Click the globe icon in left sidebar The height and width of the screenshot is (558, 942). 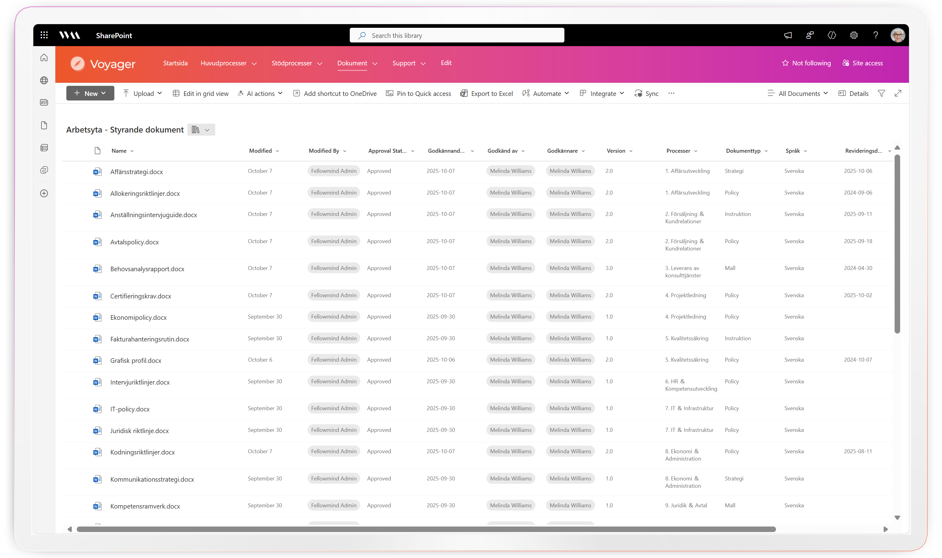(44, 80)
